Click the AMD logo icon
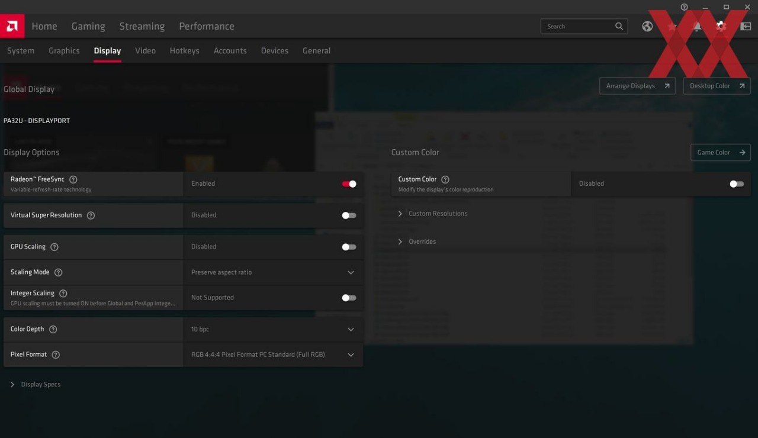Screen dimensions: 758x438 [x=12, y=26]
